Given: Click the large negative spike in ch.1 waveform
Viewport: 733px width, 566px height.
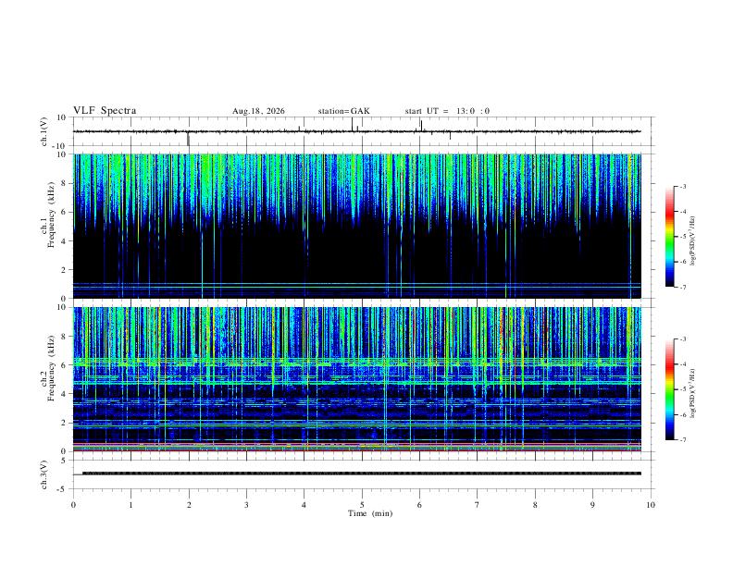Looking at the screenshot, I should [x=189, y=139].
